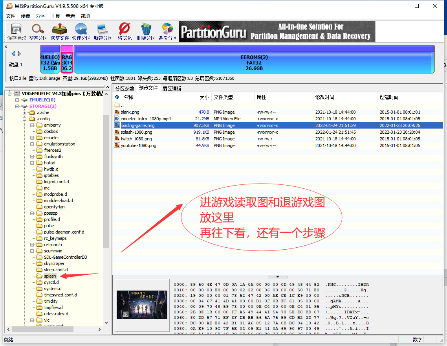This screenshot has height=346, width=447.
Task: Select the EEROMS(2) FAT32 partition block
Action: tap(254, 59)
